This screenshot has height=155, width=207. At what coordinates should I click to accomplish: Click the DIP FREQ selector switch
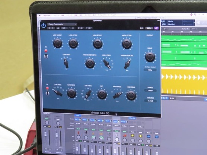(88, 94)
